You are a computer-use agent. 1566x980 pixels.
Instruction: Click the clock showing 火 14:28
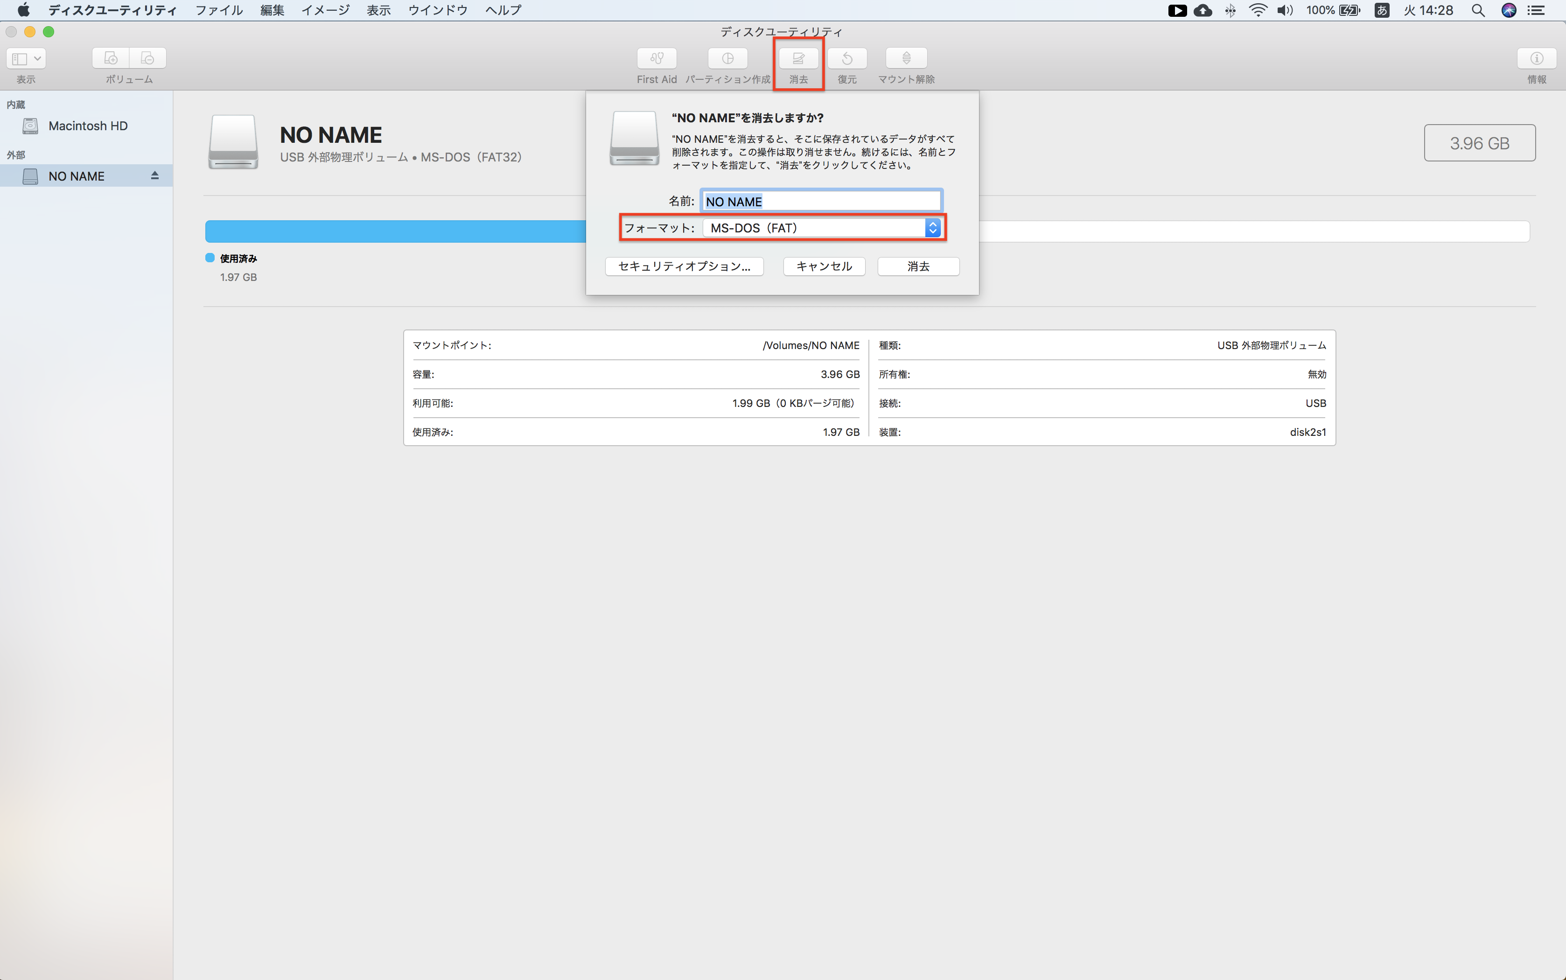(x=1429, y=10)
